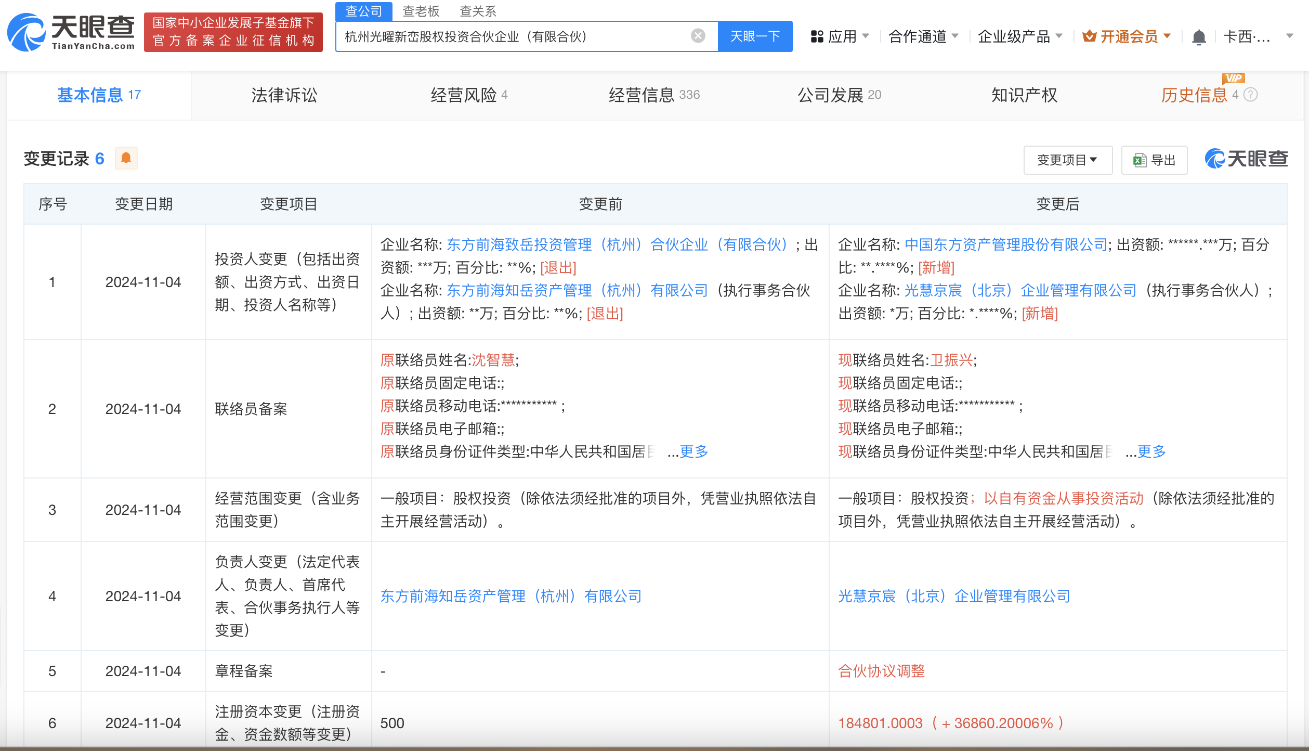
Task: Open the 卡西 user account menu
Action: click(1259, 36)
